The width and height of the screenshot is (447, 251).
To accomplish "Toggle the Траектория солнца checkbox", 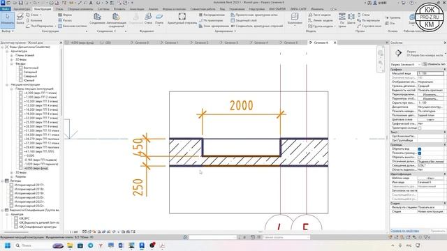I will 419,128.
